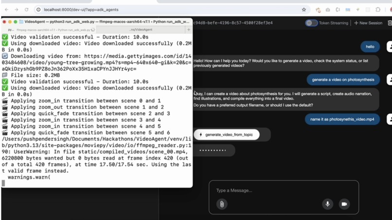Image resolution: width=392 pixels, height=220 pixels.
Task: Click the extension icon right of bookmark star
Action: pos(318,10)
